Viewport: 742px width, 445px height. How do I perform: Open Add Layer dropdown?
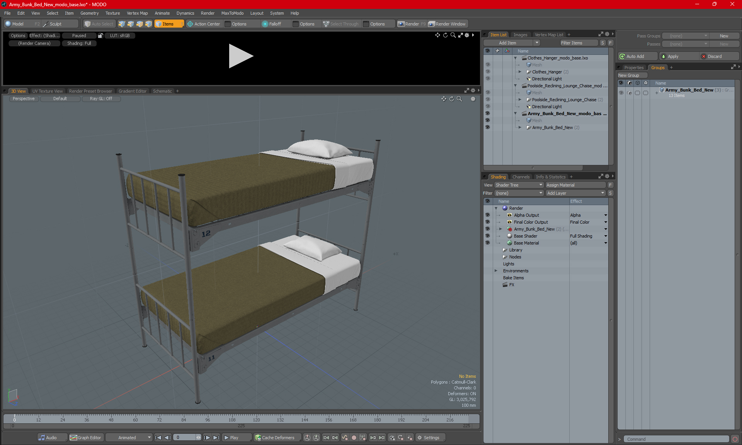click(575, 193)
